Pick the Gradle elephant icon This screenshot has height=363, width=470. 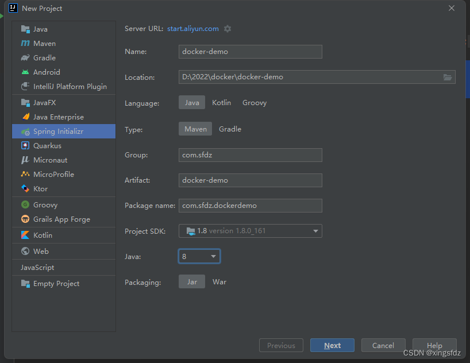tap(25, 57)
